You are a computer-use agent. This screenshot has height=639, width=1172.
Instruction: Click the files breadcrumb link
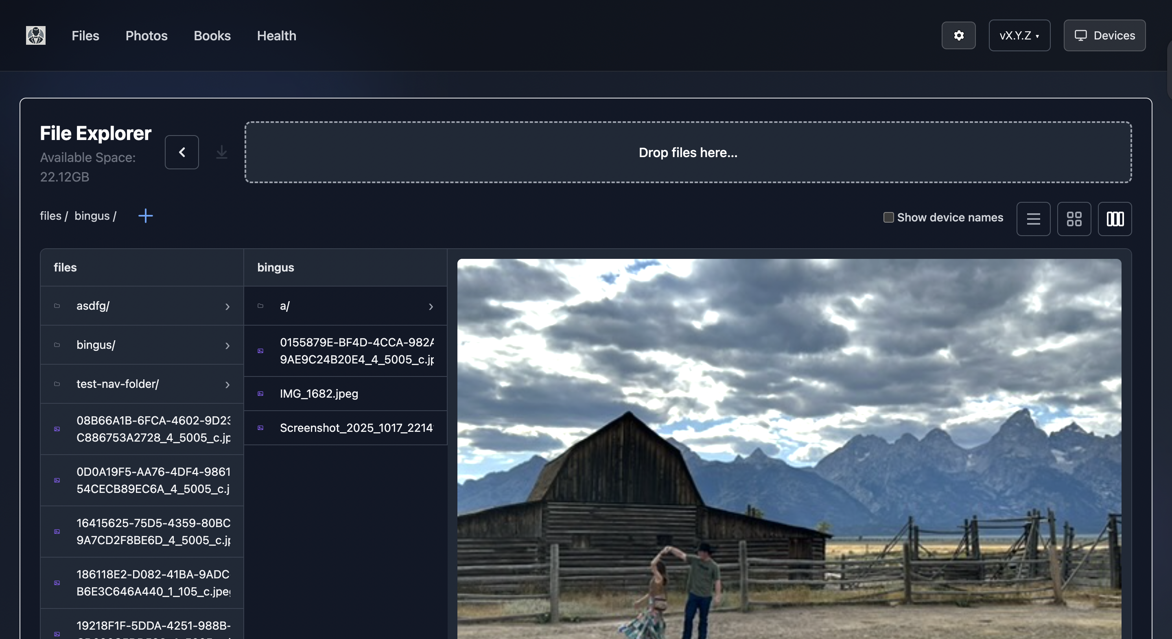(50, 216)
